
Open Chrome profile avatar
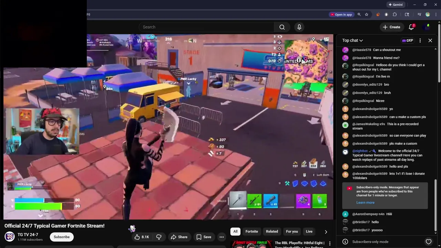[428, 14]
